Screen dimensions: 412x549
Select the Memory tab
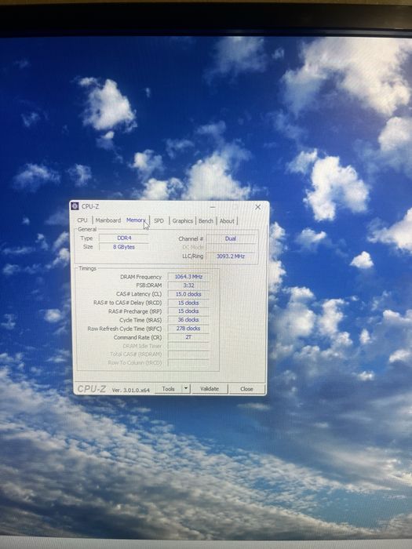point(136,220)
